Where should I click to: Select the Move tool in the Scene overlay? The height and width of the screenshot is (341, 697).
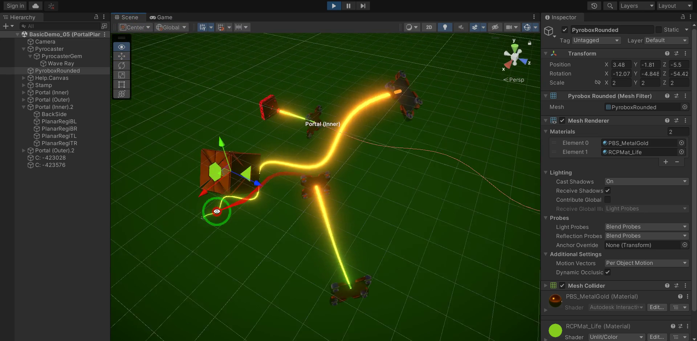(x=122, y=56)
